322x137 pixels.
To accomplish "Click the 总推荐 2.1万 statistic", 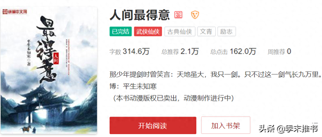I will (x=180, y=51).
